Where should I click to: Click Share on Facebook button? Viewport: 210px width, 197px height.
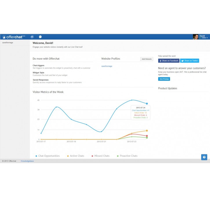[169, 61]
